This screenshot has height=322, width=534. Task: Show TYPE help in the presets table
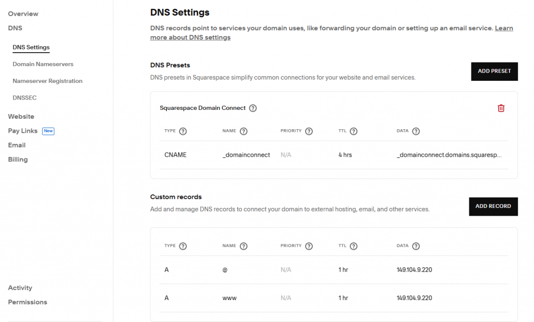click(x=183, y=131)
